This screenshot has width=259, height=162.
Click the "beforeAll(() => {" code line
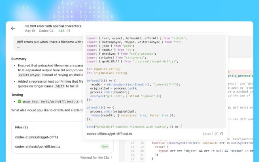(101, 81)
